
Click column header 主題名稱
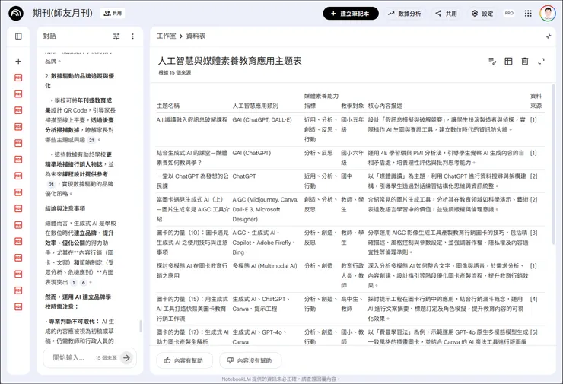(x=168, y=106)
